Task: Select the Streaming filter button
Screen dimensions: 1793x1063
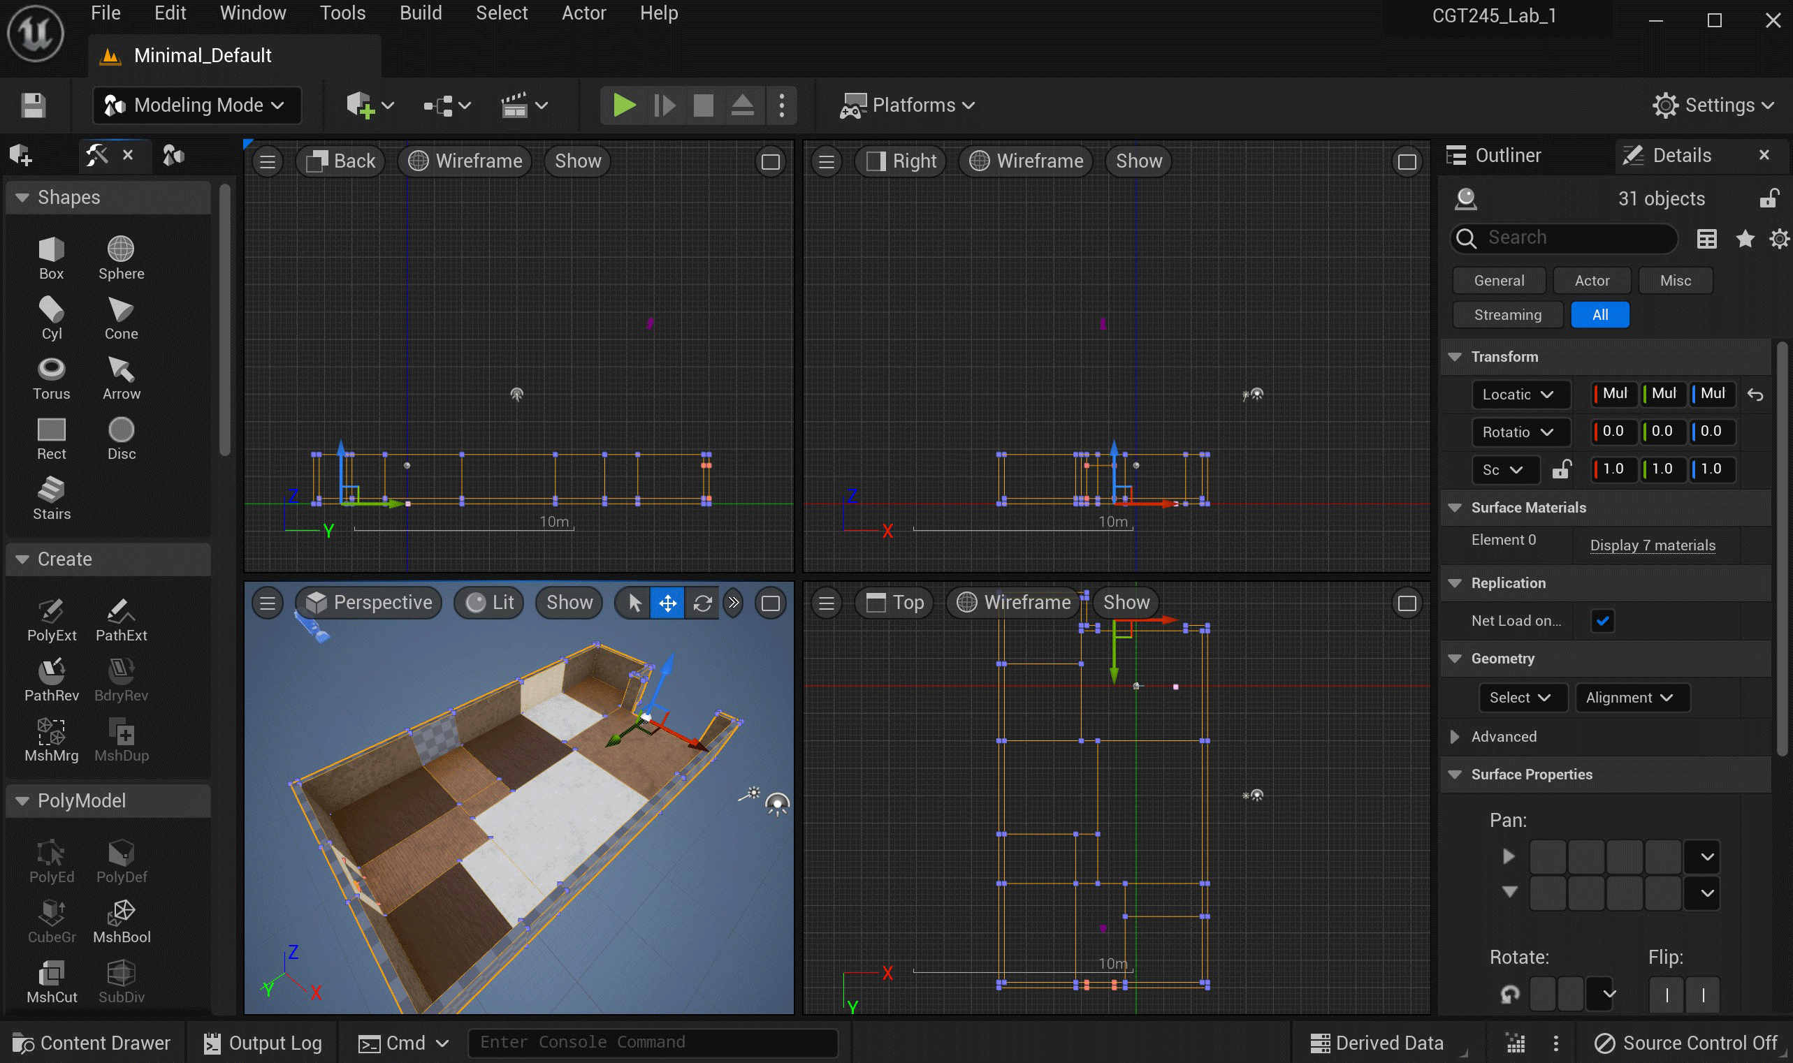Action: (1507, 314)
